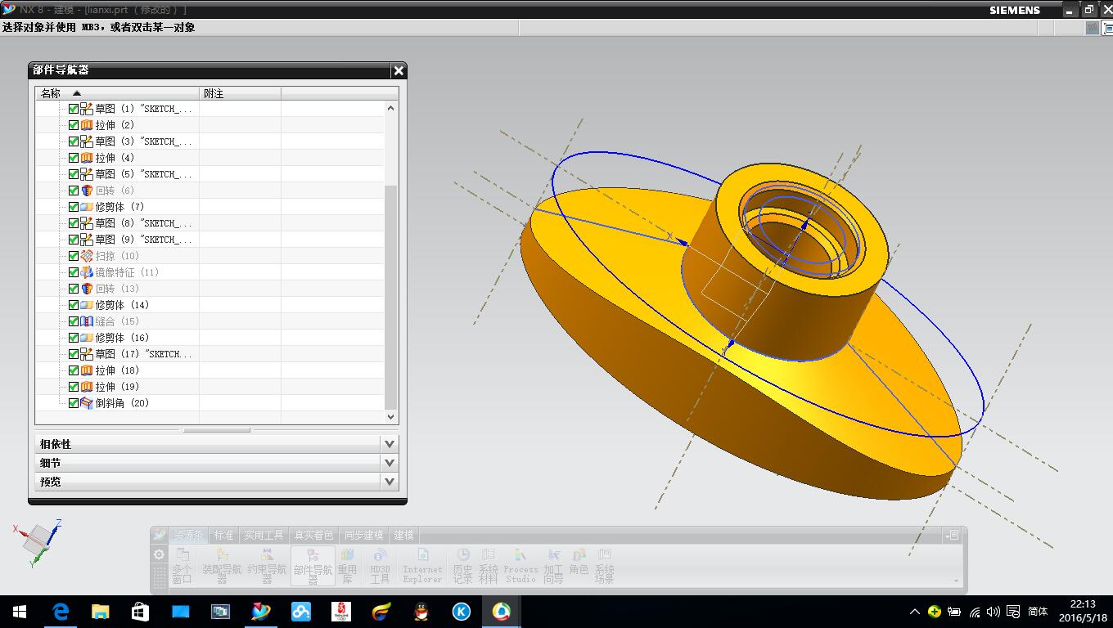
Task: Open Microsoft Edge from the taskbar
Action: 60,612
